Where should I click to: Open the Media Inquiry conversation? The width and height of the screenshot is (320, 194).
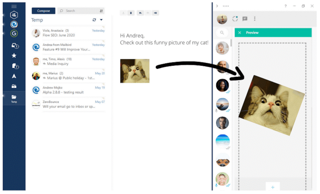click(68, 62)
